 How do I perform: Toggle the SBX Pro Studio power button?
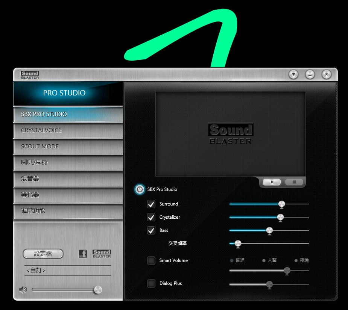coord(140,189)
